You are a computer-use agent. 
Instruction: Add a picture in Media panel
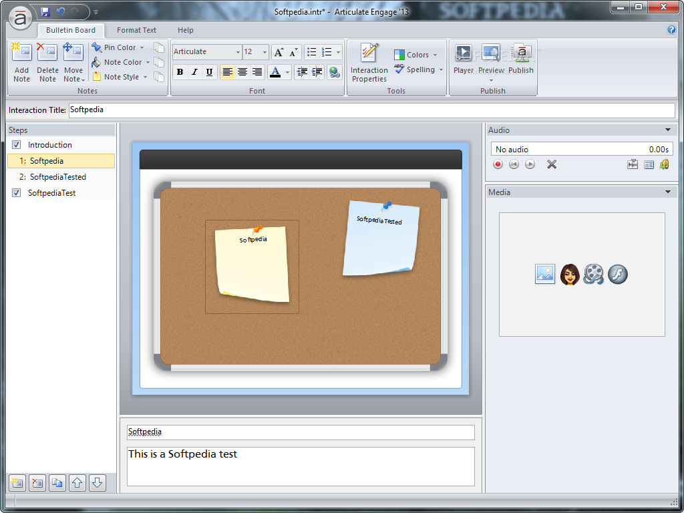pyautogui.click(x=545, y=275)
